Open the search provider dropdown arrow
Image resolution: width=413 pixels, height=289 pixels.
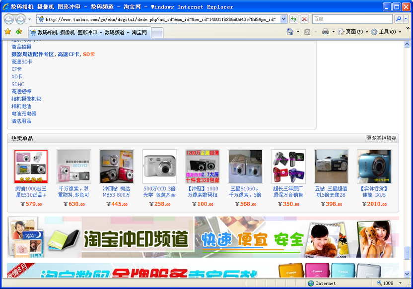coord(406,19)
